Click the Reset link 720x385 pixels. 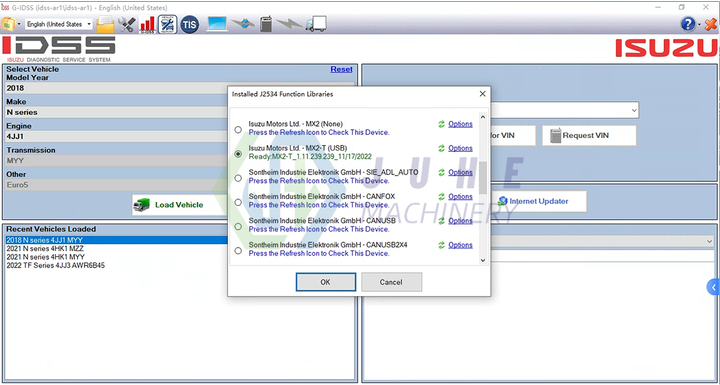(341, 69)
